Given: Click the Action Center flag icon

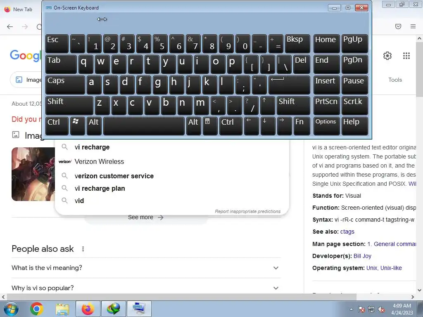Looking at the screenshot, I should coord(361,309).
